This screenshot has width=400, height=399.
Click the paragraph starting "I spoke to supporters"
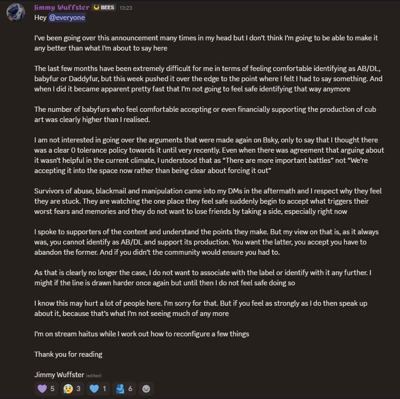(206, 242)
